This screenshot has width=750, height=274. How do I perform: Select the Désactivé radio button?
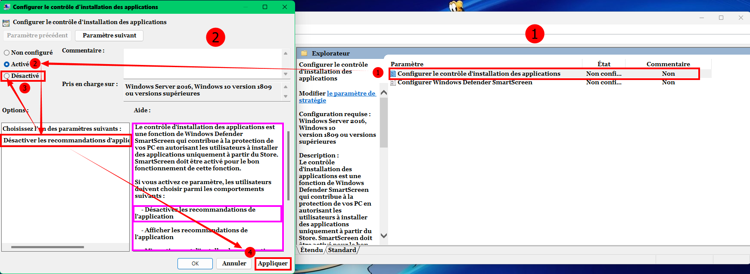tap(6, 76)
